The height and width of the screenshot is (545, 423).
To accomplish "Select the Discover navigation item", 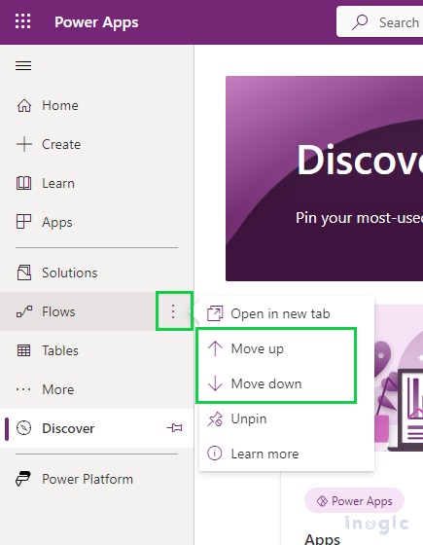I will (x=97, y=428).
